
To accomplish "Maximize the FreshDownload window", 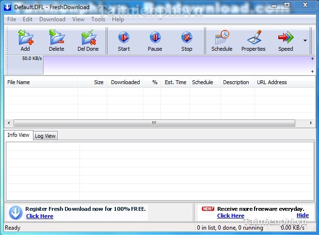I will pos(287,5).
